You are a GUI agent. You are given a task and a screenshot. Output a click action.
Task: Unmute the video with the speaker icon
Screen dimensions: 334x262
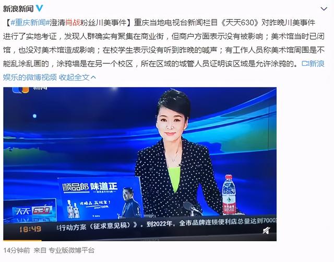coord(266,231)
